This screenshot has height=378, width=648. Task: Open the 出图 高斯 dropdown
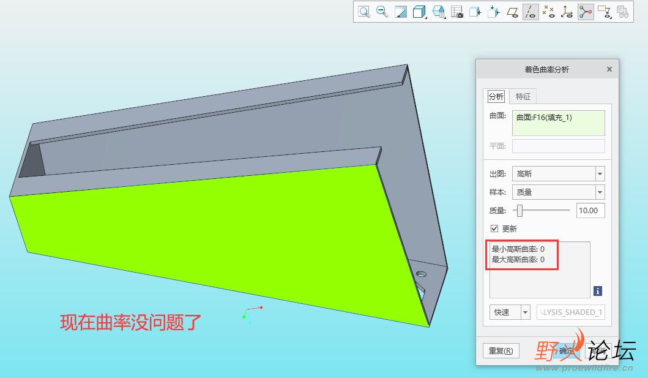click(600, 174)
